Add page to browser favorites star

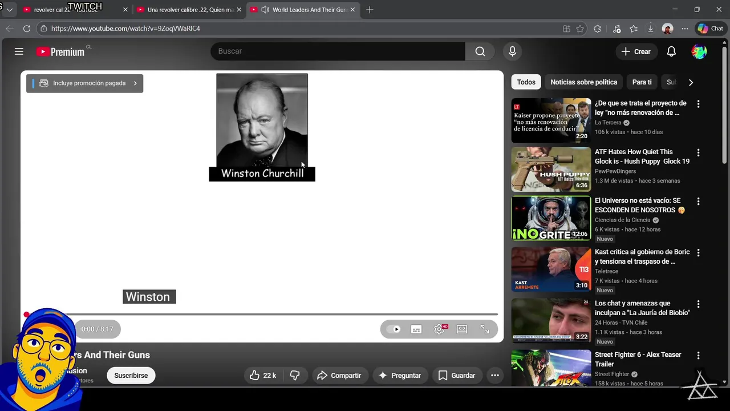[580, 29]
